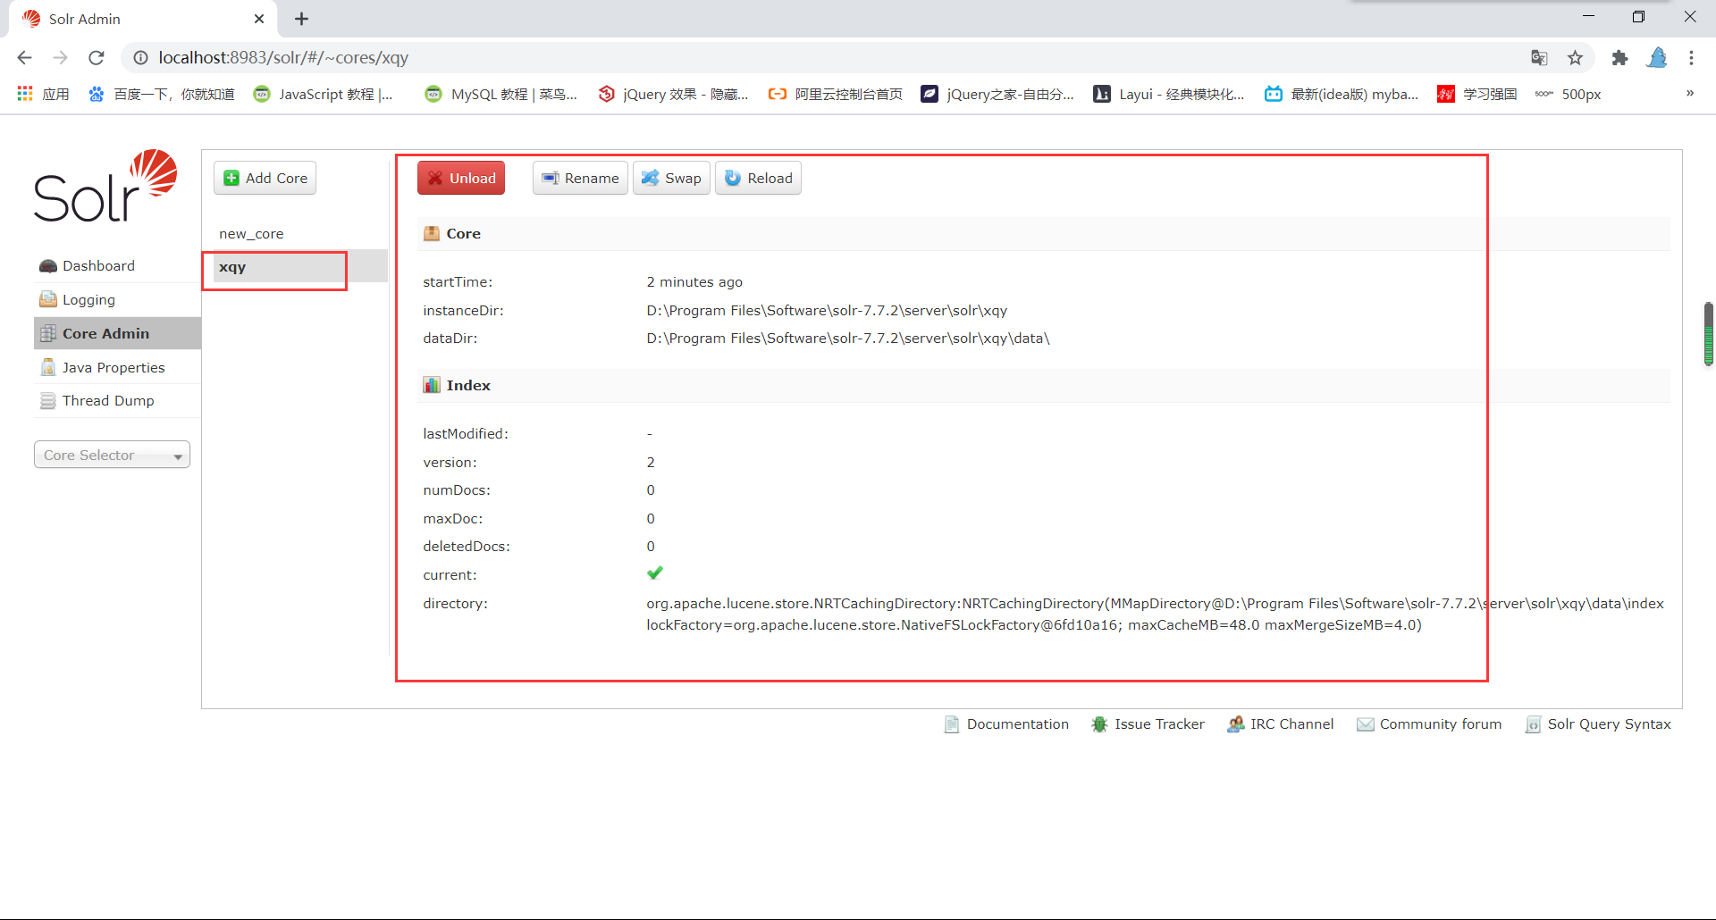Open the Issue Tracker link

pyautogui.click(x=1159, y=724)
